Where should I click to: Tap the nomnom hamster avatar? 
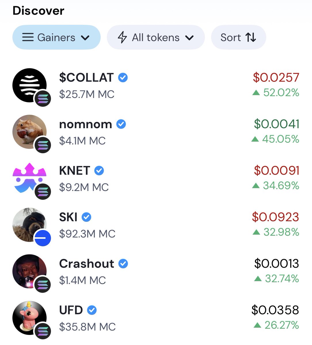(x=29, y=132)
